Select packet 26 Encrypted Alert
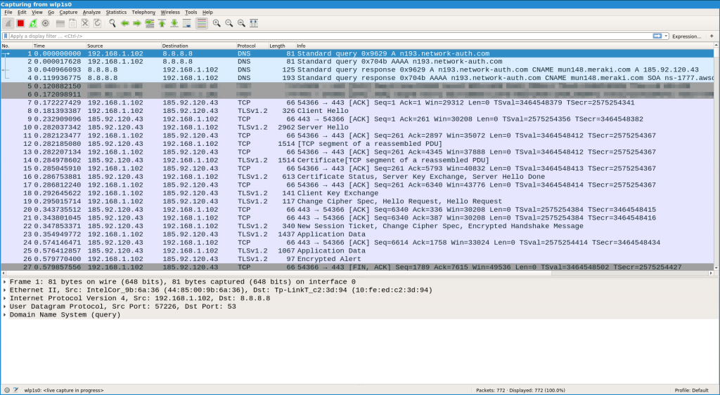The height and width of the screenshot is (395, 720). 357,259
